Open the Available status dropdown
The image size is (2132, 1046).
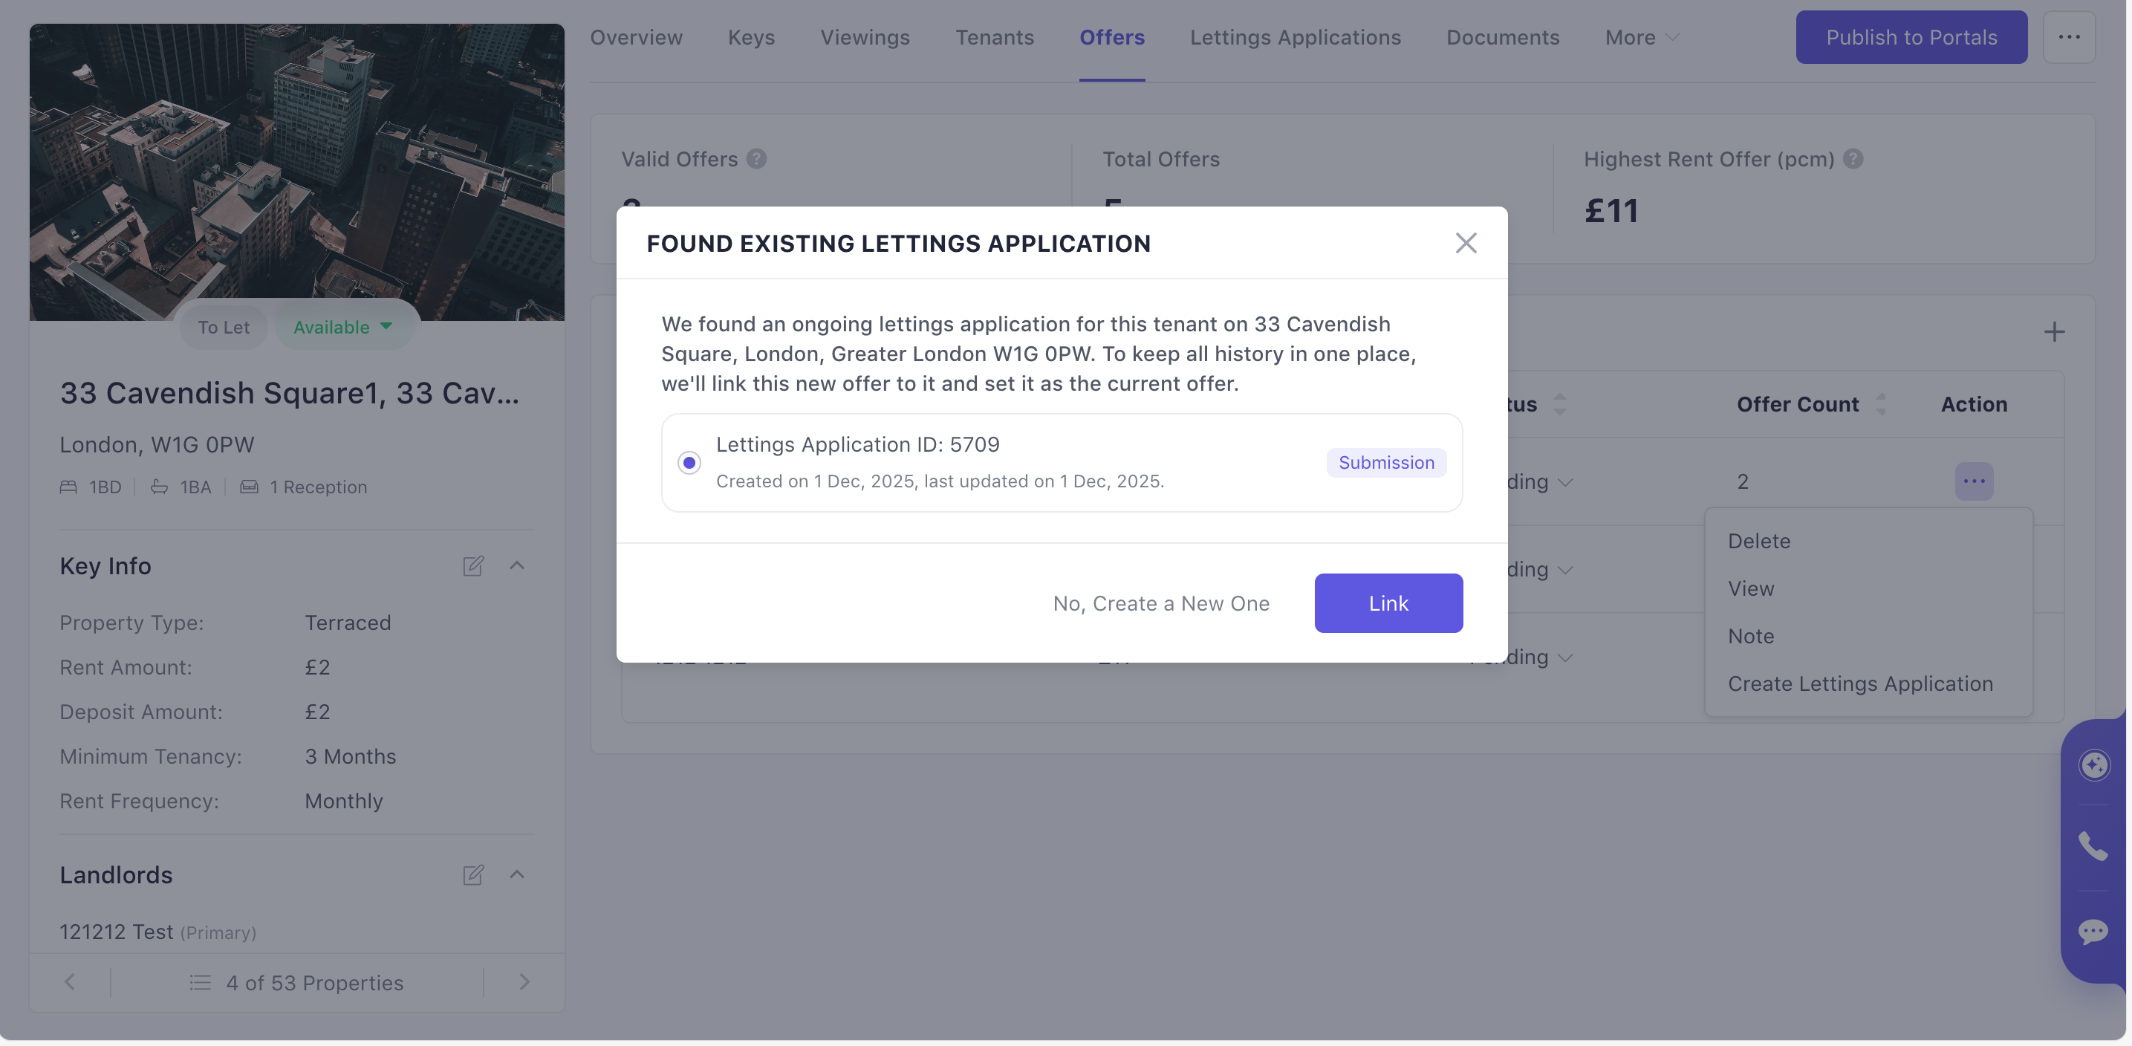tap(342, 327)
